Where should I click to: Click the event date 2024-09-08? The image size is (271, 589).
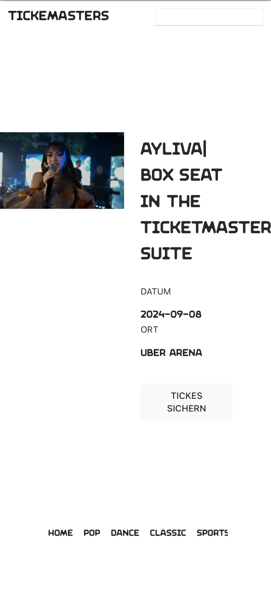click(x=171, y=314)
